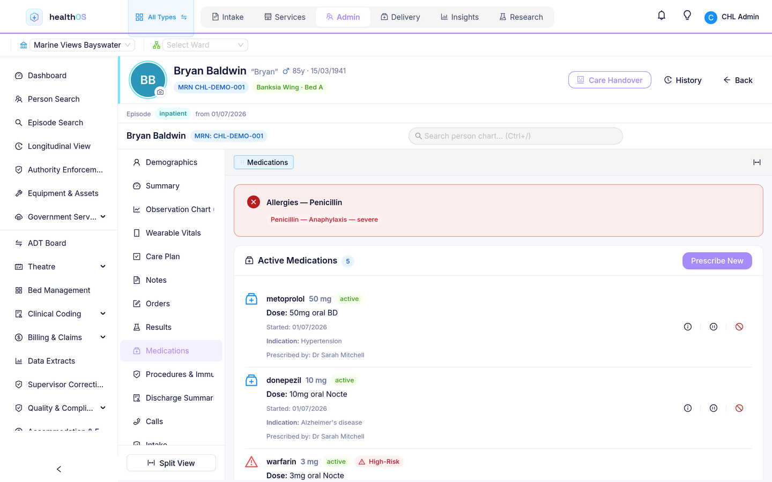The height and width of the screenshot is (482, 772).
Task: Expand the Billing & Claims section
Action: click(x=103, y=337)
